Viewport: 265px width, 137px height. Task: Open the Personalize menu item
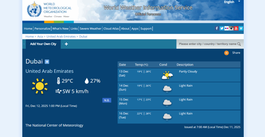(42, 29)
